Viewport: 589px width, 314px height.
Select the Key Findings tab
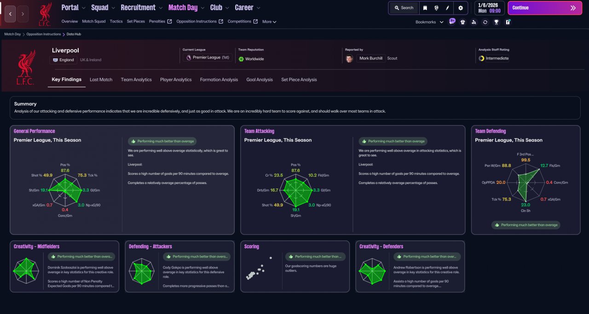coord(67,80)
